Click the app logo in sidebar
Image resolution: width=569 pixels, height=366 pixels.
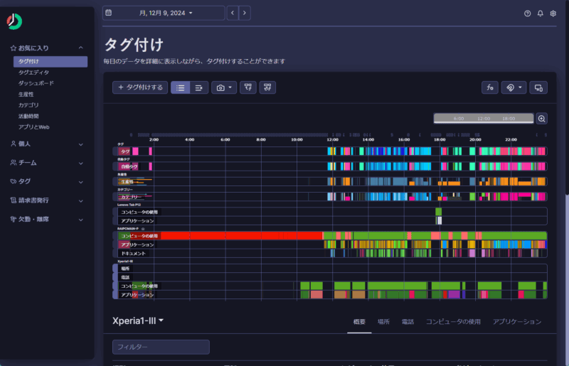pyautogui.click(x=14, y=22)
